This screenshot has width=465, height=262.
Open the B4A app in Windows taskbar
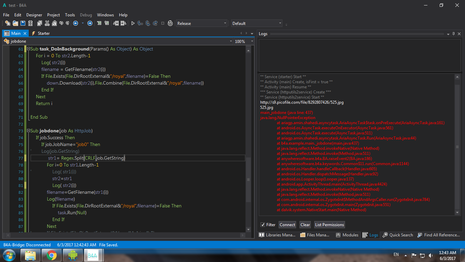tap(92, 255)
